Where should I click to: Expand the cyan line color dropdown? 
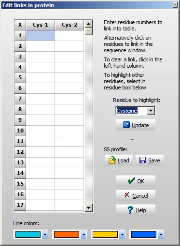click(x=45, y=234)
